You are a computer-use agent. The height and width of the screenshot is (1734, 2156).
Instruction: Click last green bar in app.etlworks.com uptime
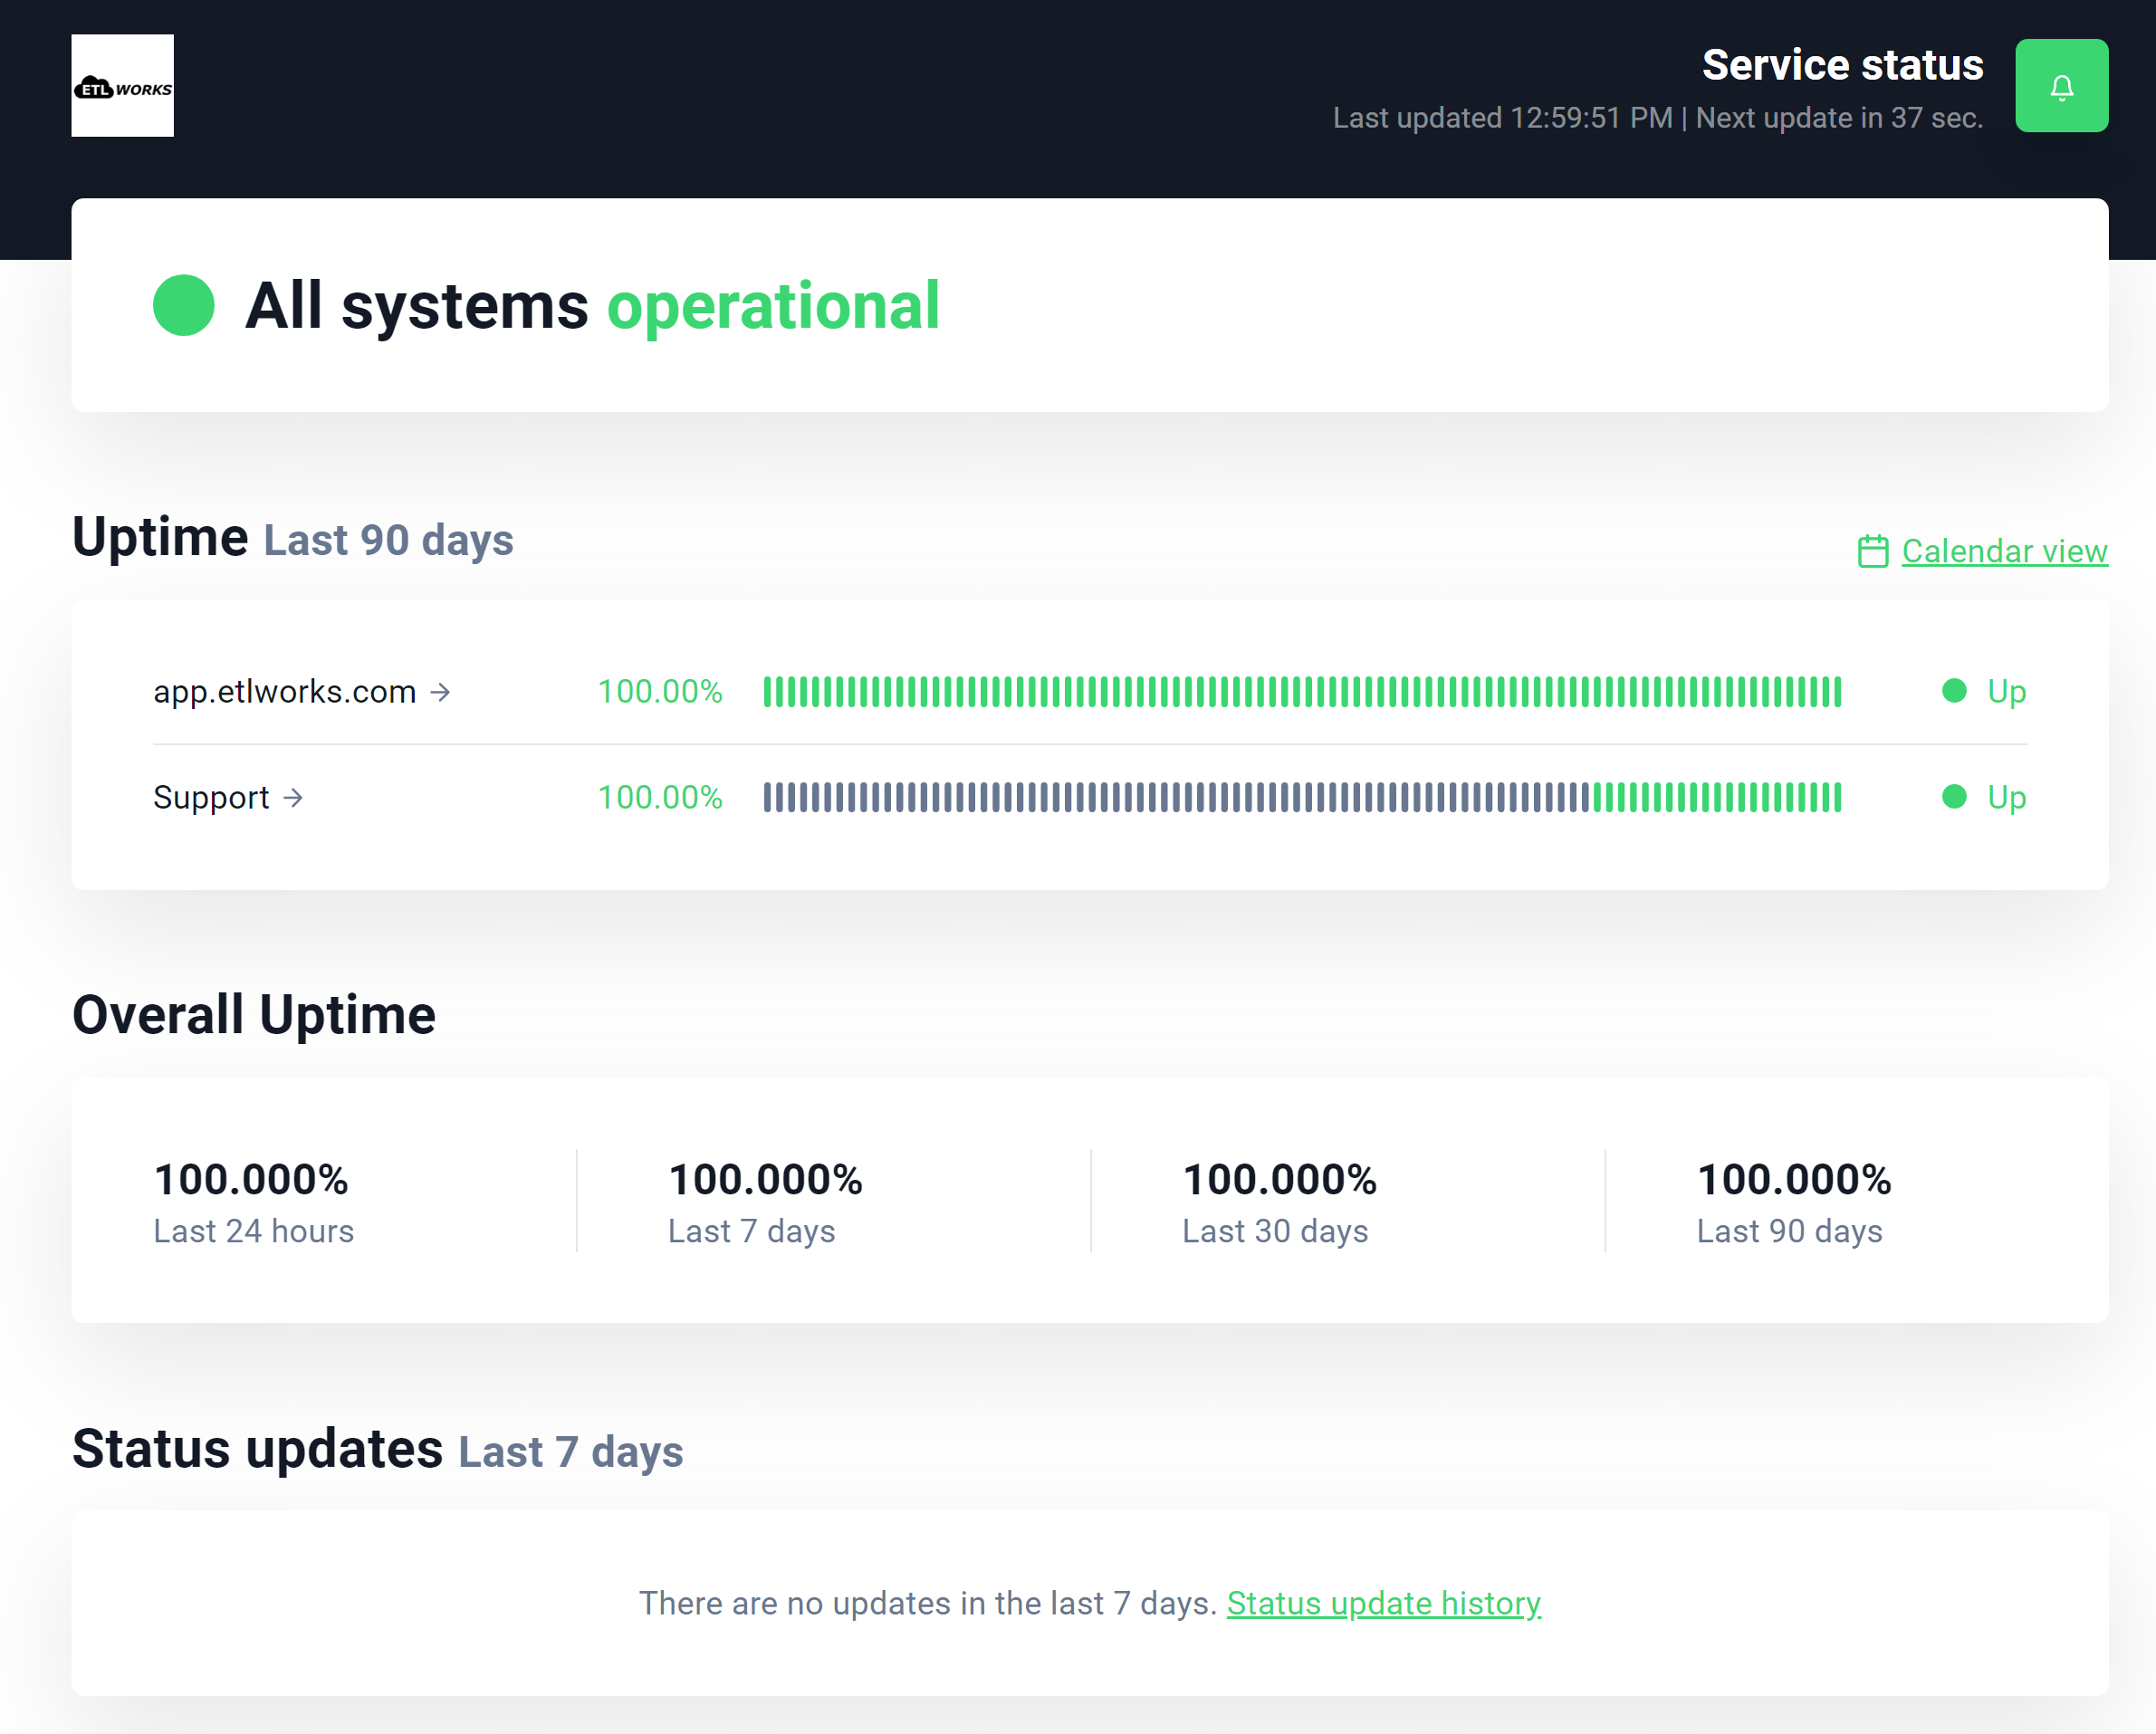tap(1837, 692)
